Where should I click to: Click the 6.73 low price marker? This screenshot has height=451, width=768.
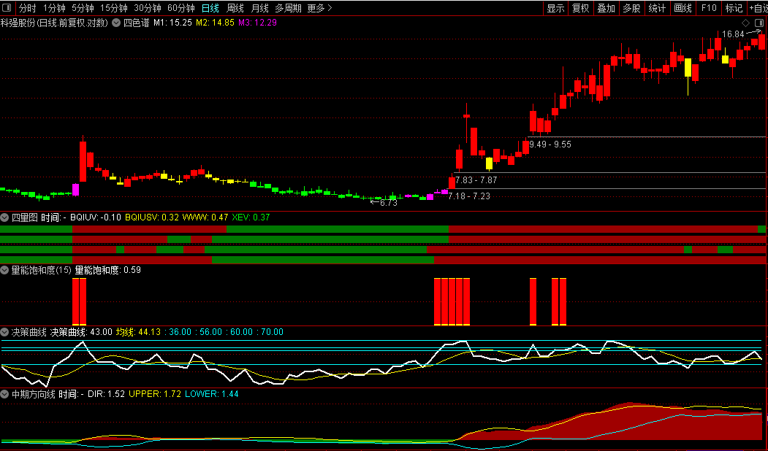click(388, 203)
